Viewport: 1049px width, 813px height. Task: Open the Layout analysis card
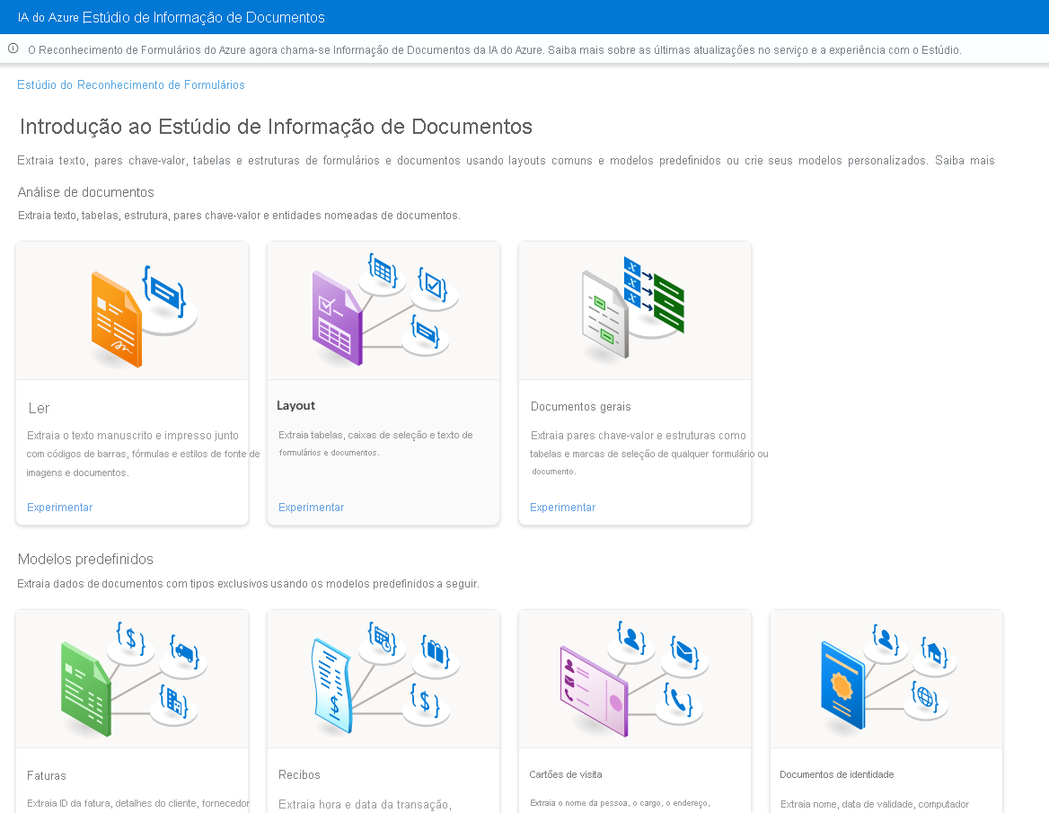point(383,382)
